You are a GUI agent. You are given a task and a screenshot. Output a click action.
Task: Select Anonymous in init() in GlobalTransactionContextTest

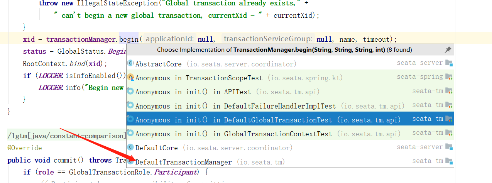point(234,134)
